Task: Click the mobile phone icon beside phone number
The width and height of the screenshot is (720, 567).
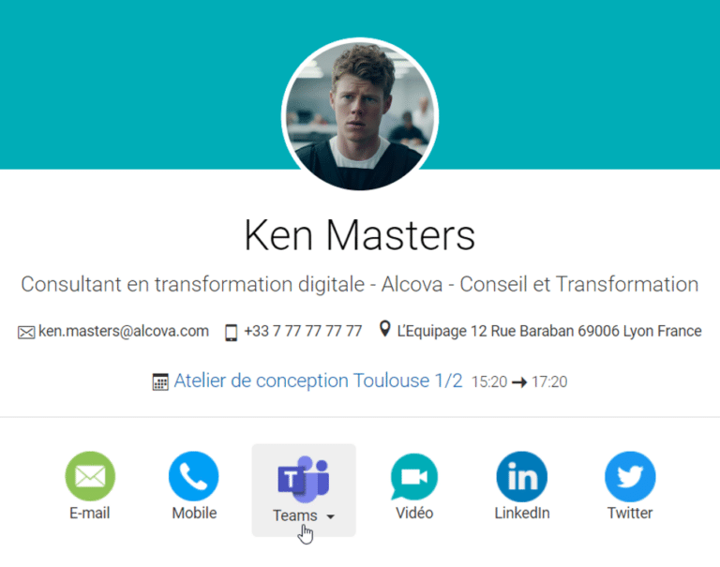Action: coord(231,333)
